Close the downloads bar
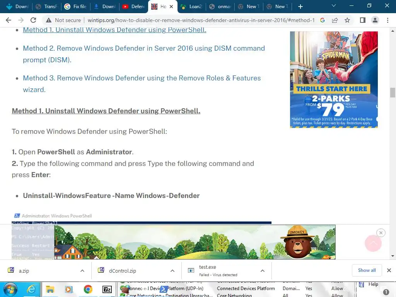Screen dimensions: 396x297 point(389,270)
